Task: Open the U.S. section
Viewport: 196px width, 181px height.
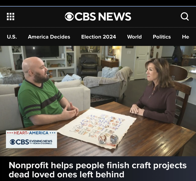Action: [x=12, y=37]
